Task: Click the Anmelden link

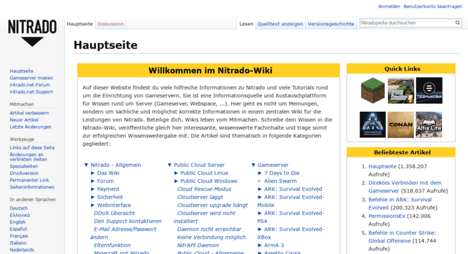Action: (x=389, y=6)
